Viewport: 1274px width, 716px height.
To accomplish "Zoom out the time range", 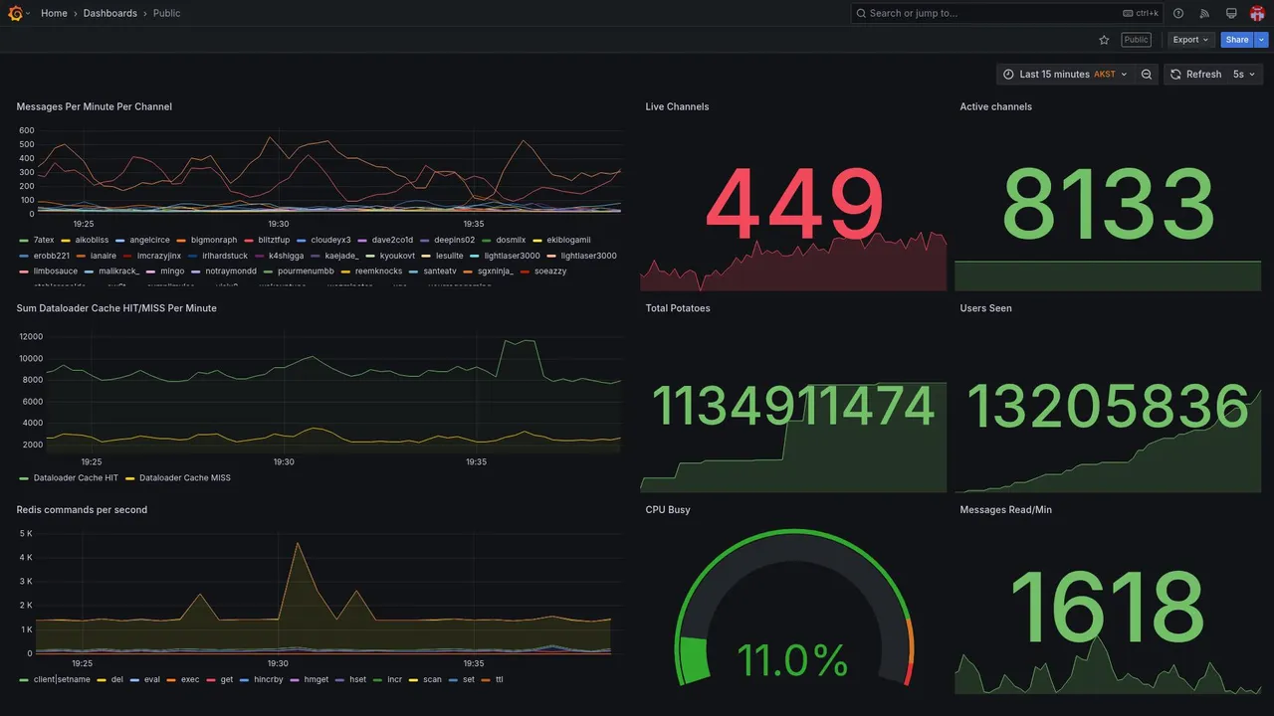I will coord(1147,75).
